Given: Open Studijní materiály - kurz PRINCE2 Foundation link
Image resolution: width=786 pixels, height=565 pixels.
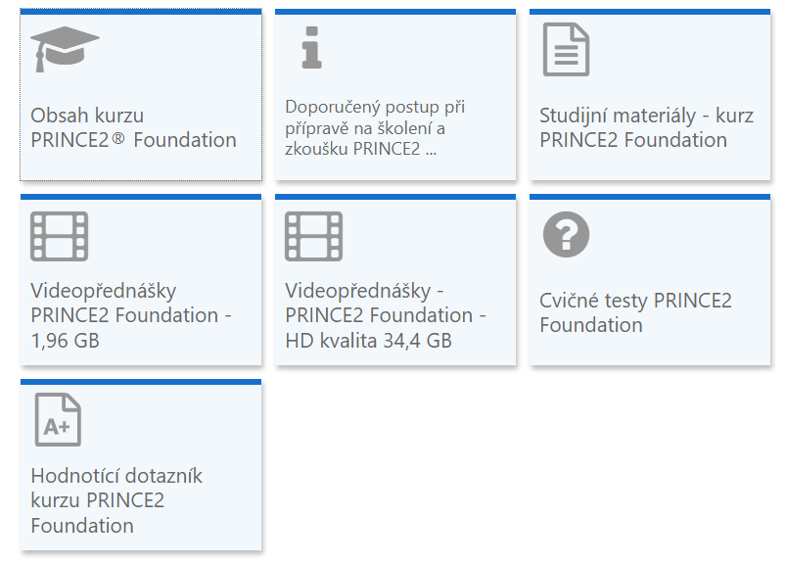Looking at the screenshot, I should pos(646,127).
